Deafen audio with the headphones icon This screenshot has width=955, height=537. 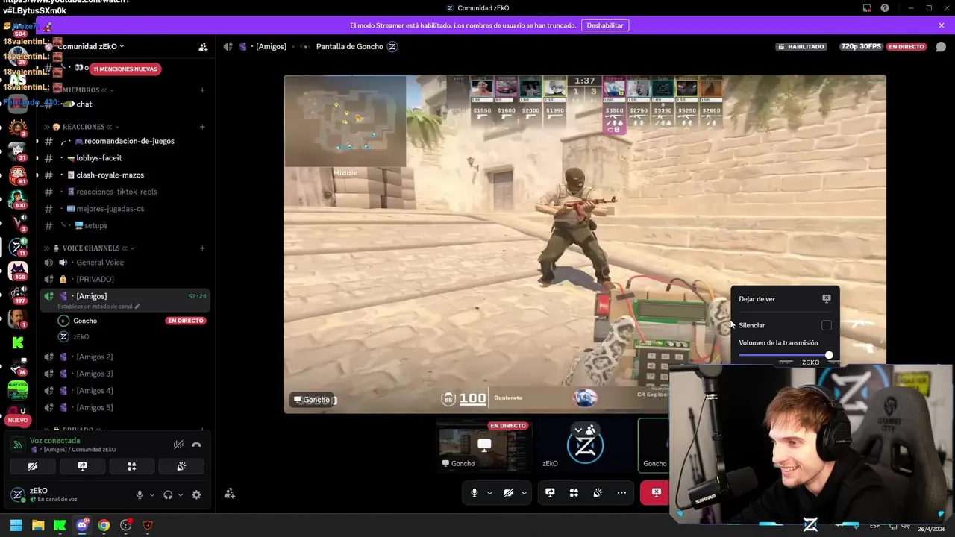(168, 494)
